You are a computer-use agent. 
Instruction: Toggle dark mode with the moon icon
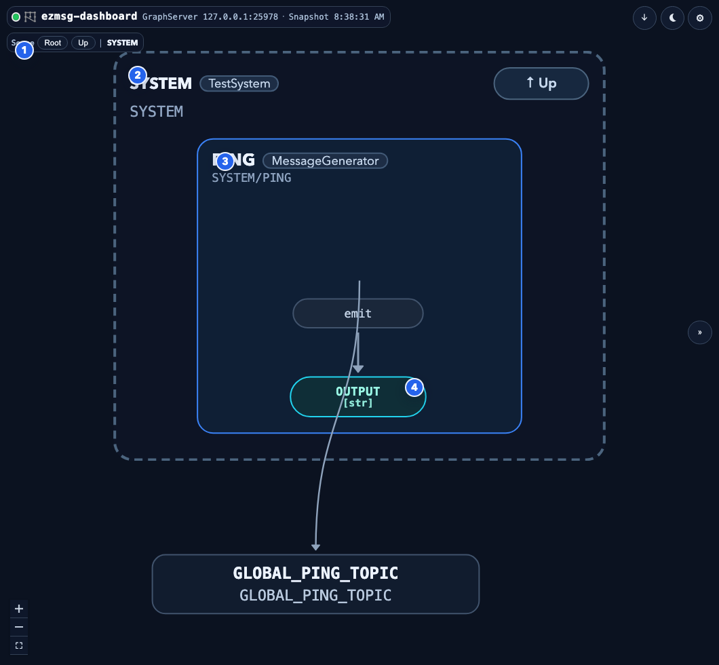pyautogui.click(x=672, y=18)
